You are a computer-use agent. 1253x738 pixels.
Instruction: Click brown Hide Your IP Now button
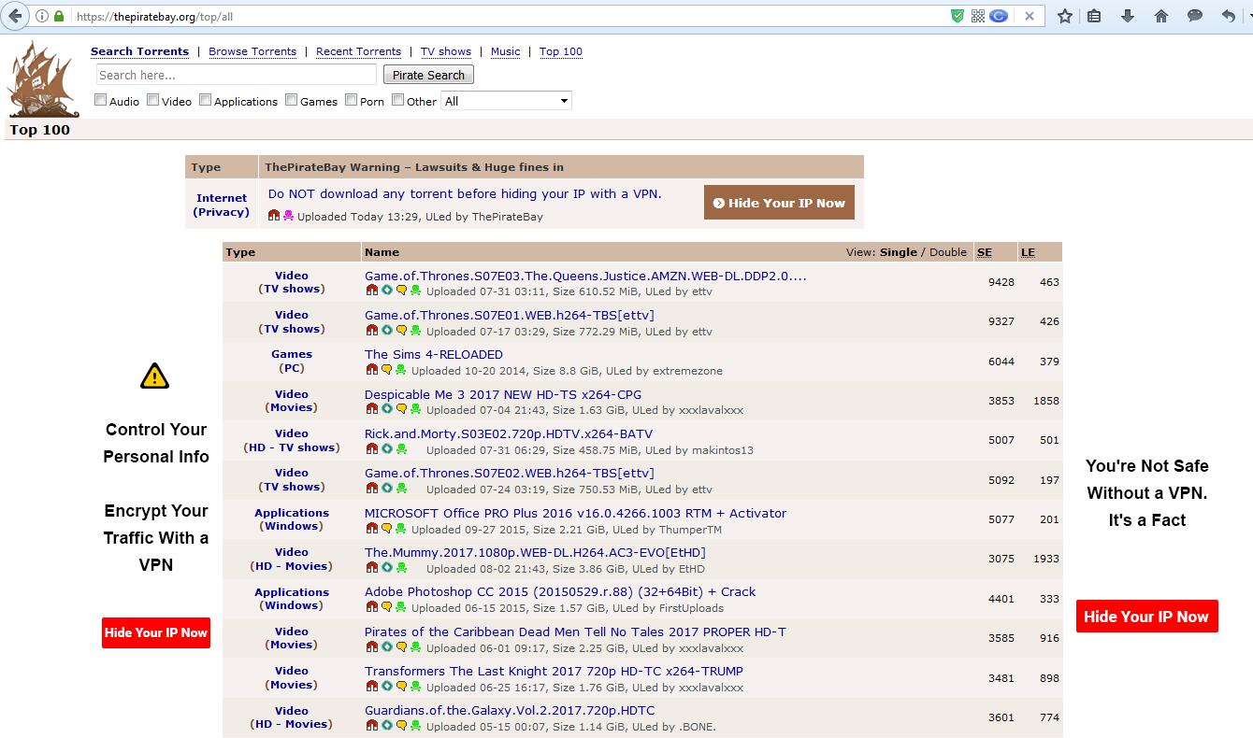click(x=779, y=203)
